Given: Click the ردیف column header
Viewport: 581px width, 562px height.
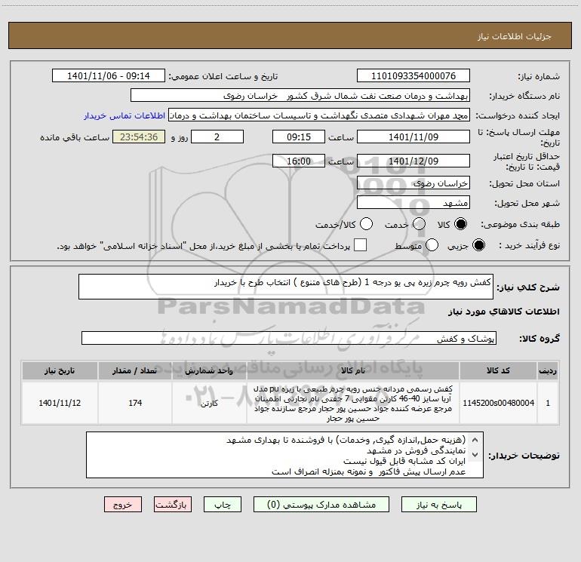Looking at the screenshot, I should click(548, 371).
